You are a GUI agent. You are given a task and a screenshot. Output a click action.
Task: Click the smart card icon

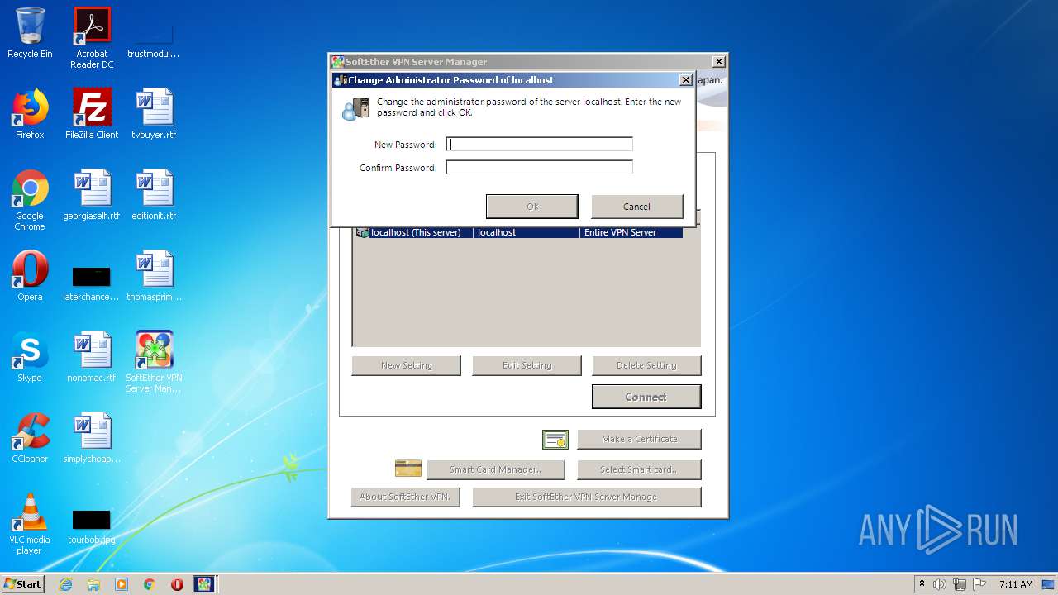point(408,469)
